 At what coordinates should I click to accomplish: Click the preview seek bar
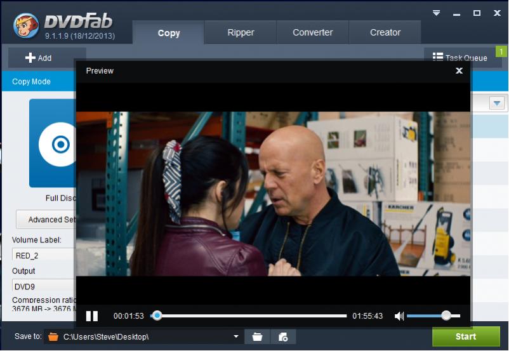tap(249, 315)
